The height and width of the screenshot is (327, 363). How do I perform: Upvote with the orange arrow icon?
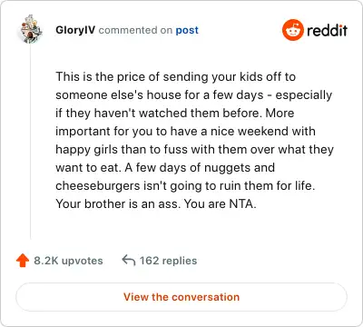coord(23,261)
